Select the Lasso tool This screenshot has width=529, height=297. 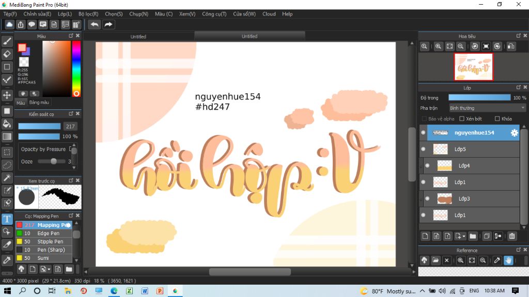coord(7,165)
